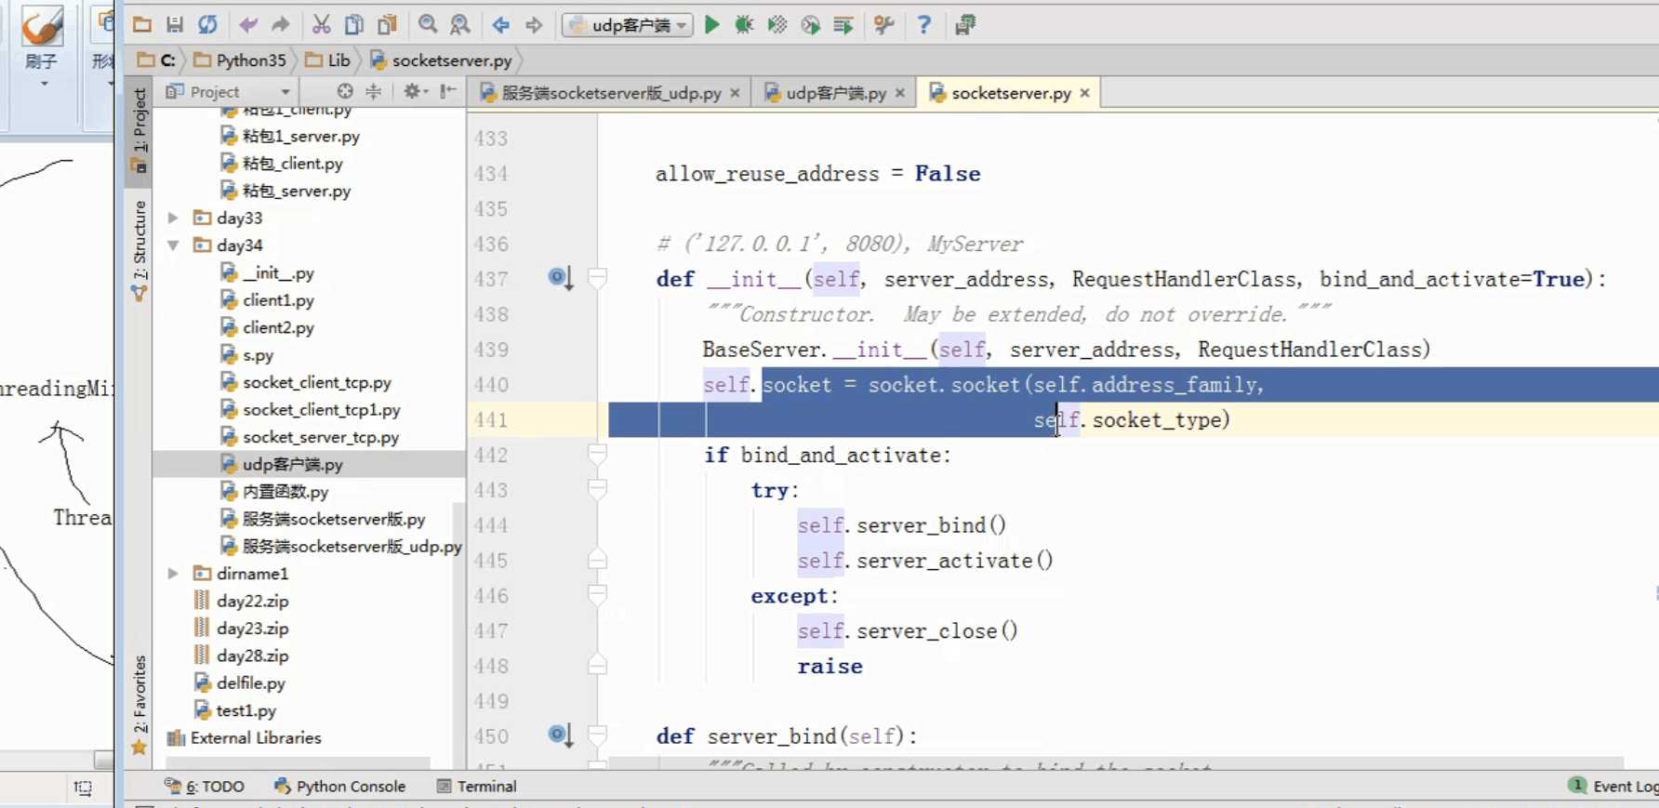The width and height of the screenshot is (1659, 808).
Task: Select socket_server_tcp.py in project tree
Action: [311, 437]
